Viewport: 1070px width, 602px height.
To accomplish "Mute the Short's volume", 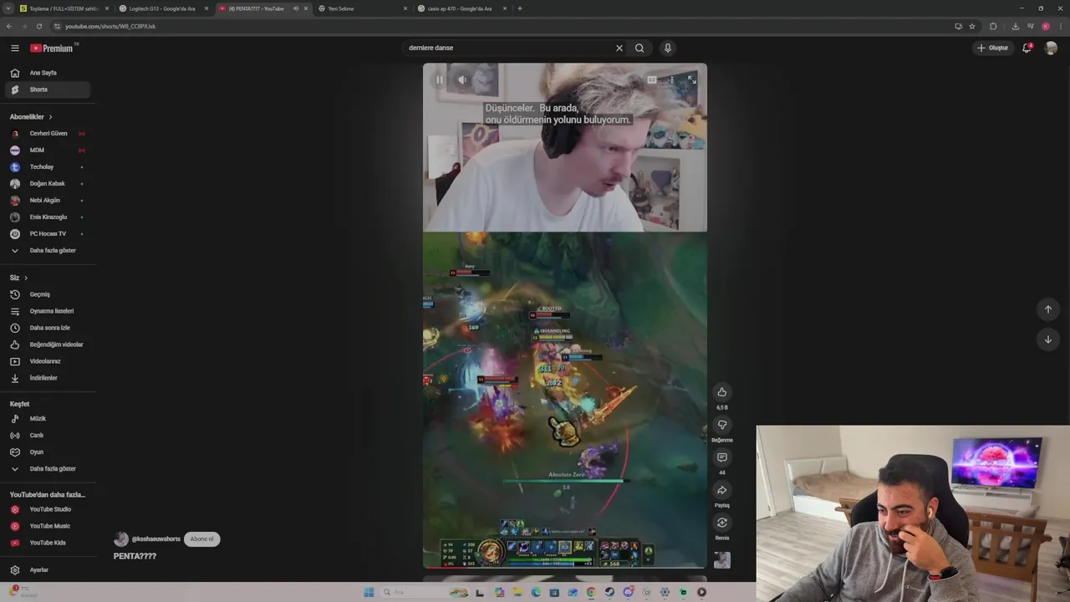I will (462, 80).
